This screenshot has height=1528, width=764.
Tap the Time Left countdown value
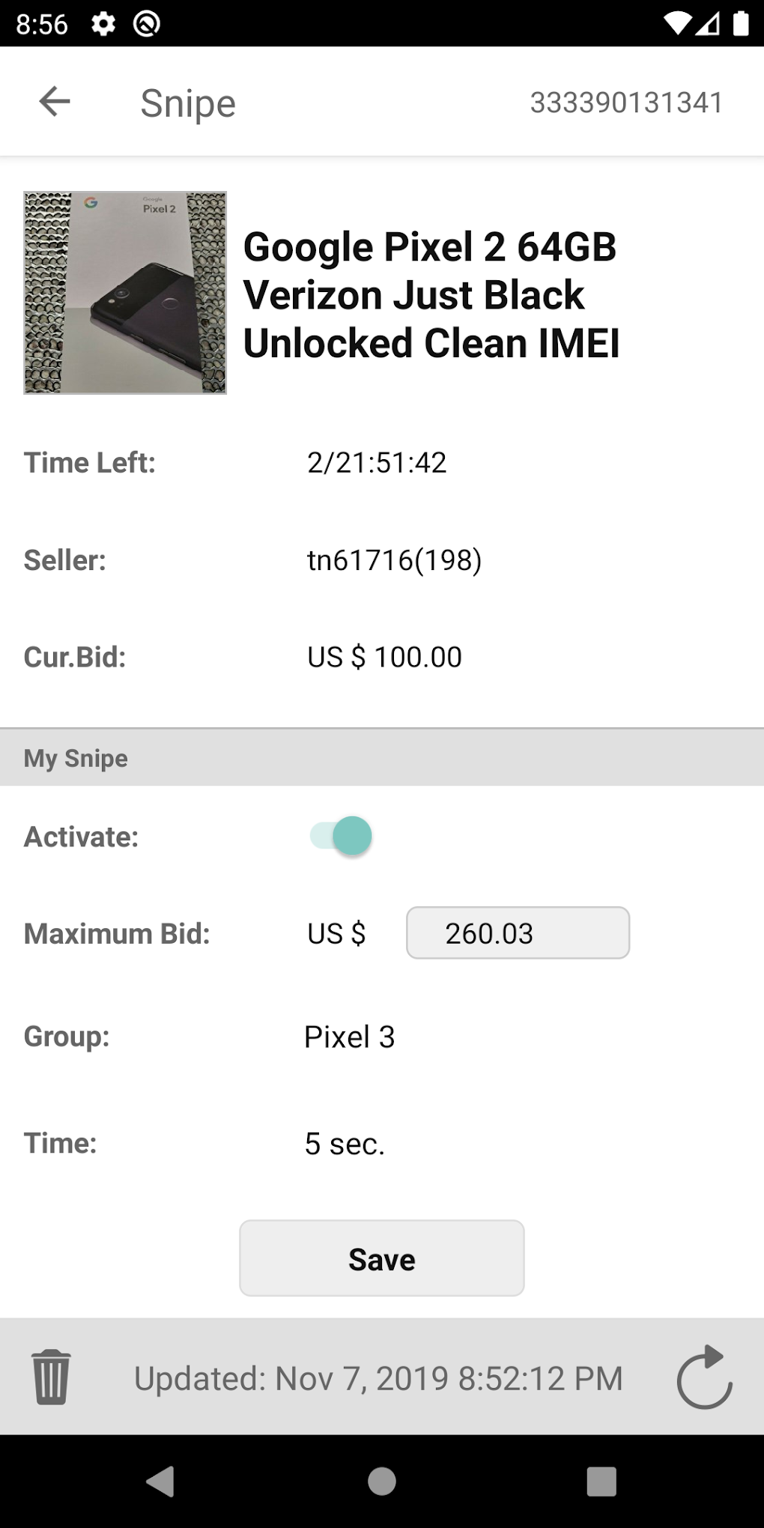pyautogui.click(x=377, y=463)
